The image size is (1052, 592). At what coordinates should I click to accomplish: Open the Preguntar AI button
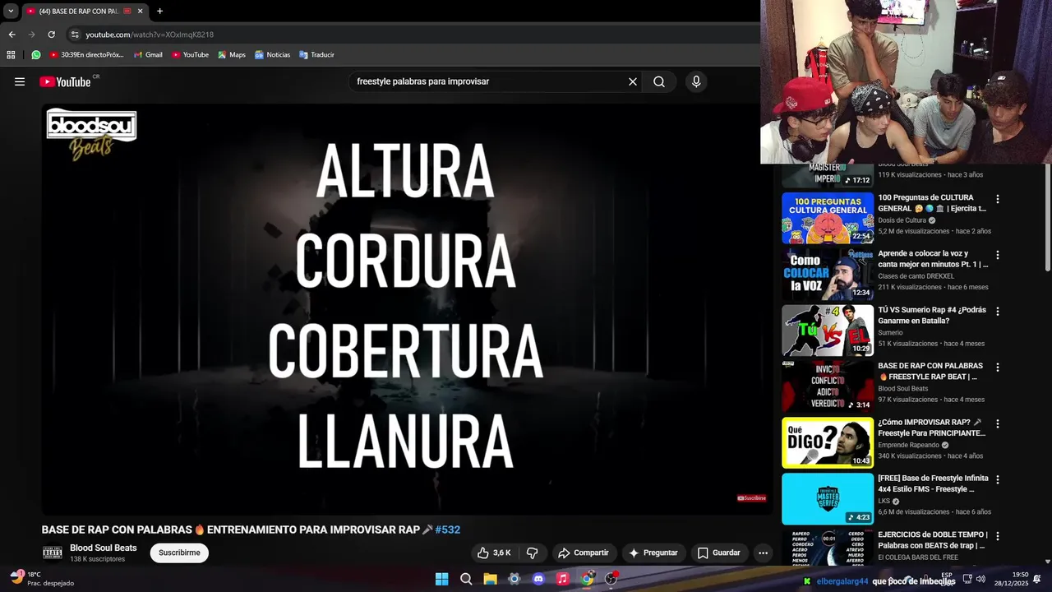click(x=653, y=553)
